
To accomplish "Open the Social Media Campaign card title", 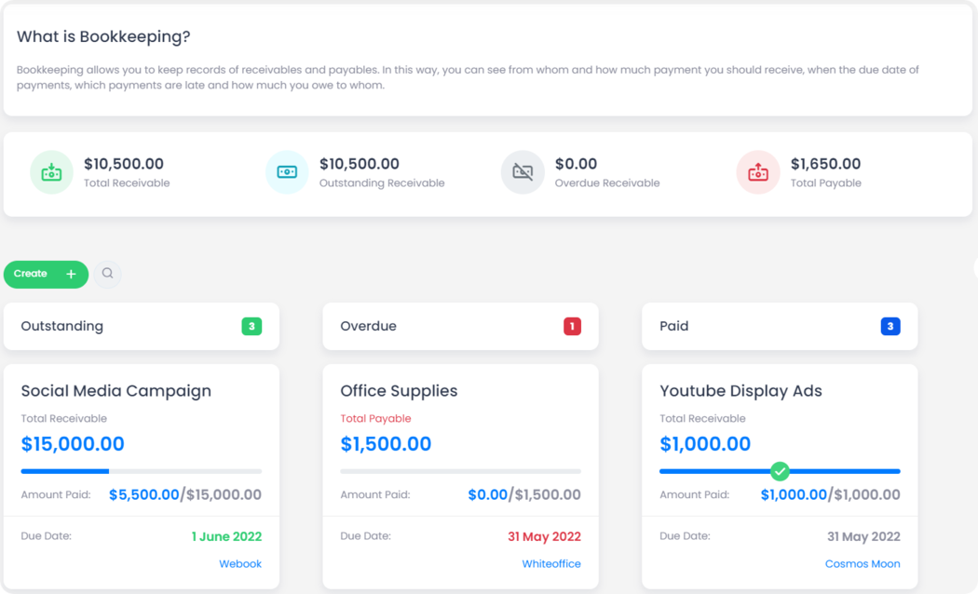I will point(116,391).
